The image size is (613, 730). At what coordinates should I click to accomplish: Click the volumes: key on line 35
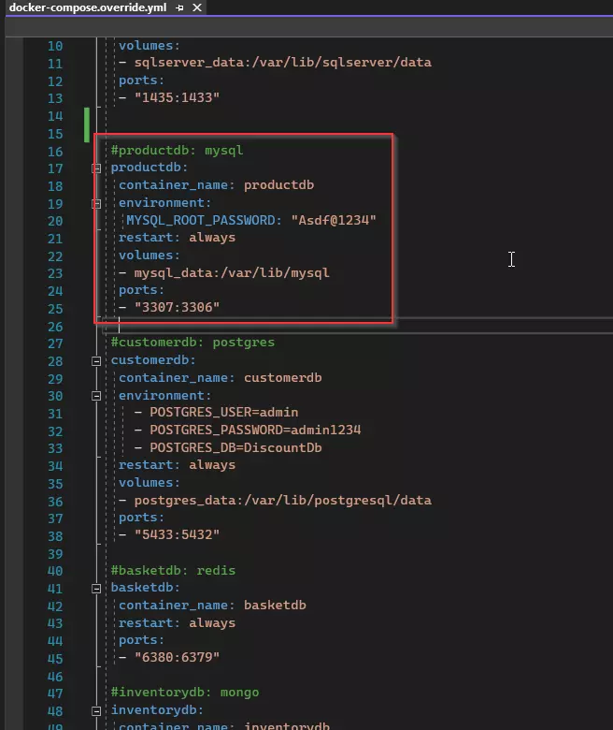click(150, 483)
